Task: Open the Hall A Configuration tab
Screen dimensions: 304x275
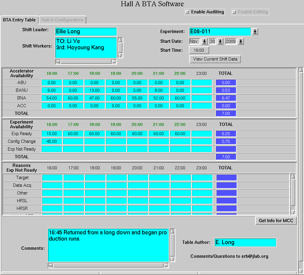Action: click(x=62, y=20)
